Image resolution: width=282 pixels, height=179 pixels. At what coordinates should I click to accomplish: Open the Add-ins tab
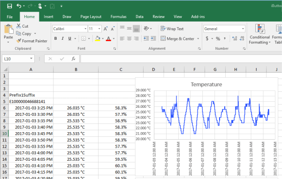198,17
